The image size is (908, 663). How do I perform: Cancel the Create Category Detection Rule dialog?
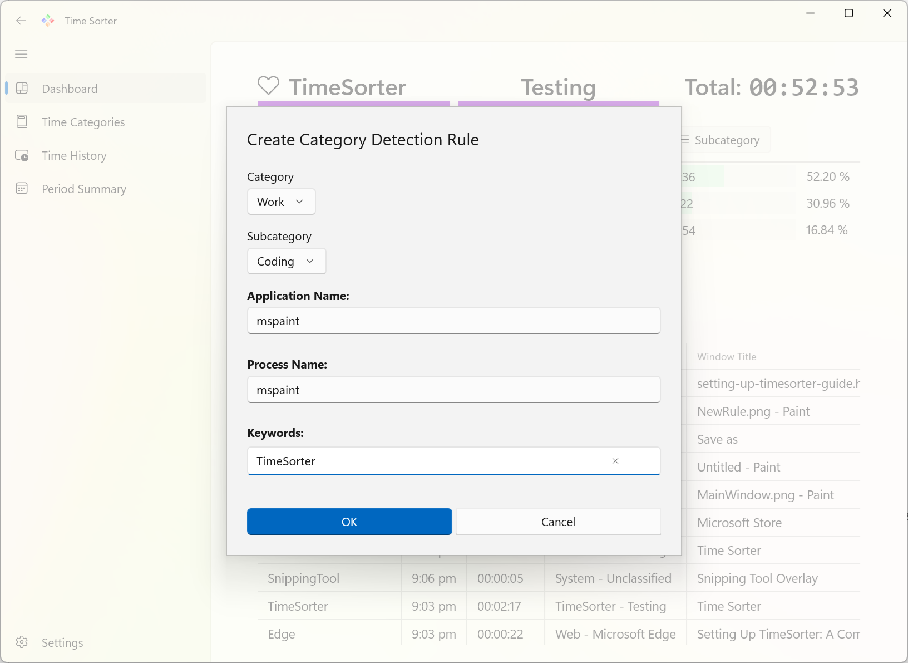click(558, 522)
